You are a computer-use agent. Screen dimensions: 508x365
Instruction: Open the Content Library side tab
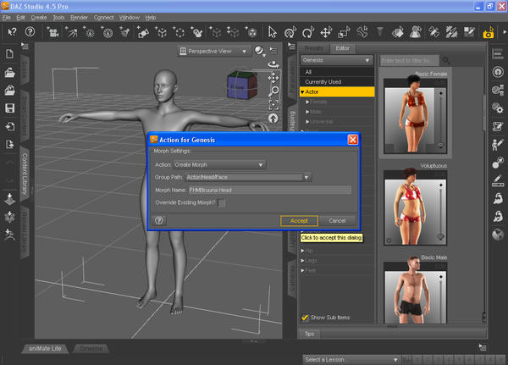[x=25, y=174]
